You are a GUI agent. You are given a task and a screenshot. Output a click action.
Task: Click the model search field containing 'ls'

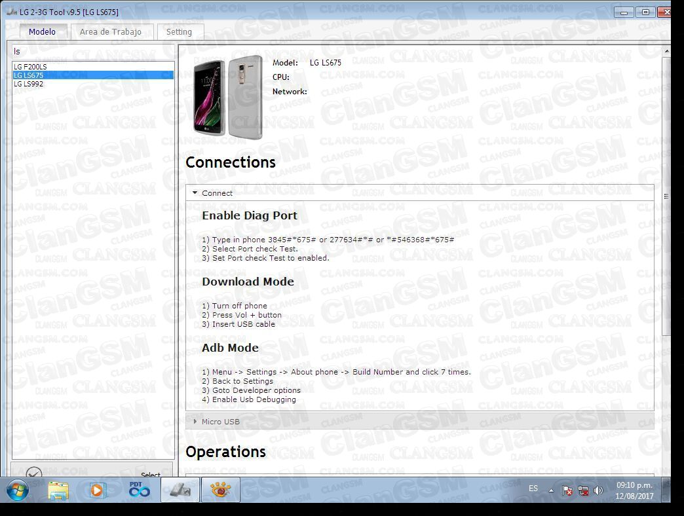click(x=92, y=52)
